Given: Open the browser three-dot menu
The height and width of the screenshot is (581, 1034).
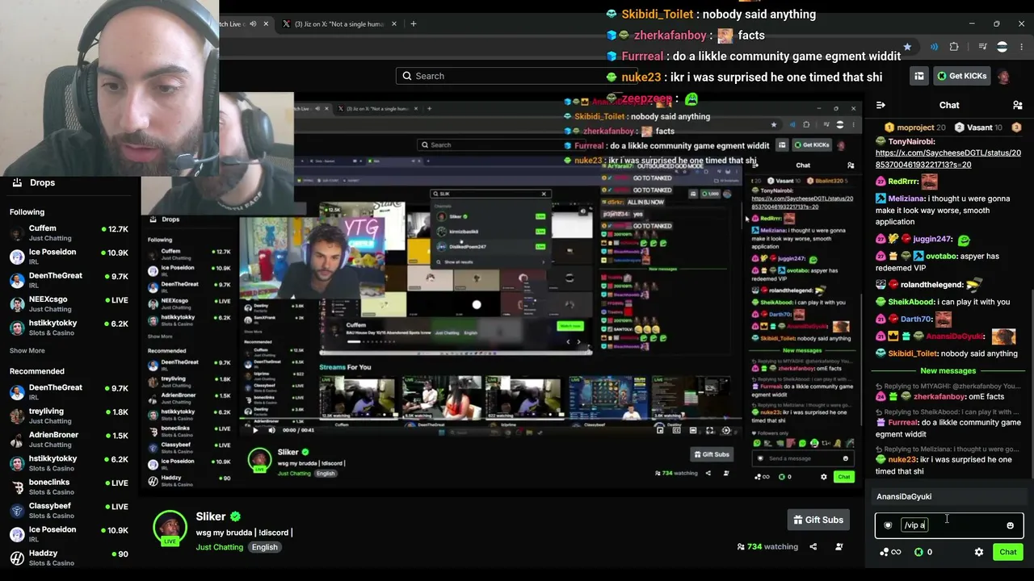Looking at the screenshot, I should 1022,47.
